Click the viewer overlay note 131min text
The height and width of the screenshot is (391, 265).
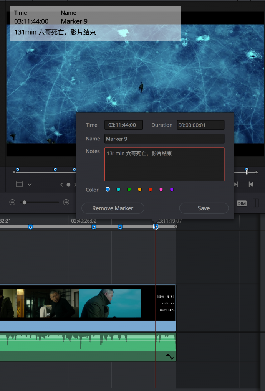(55, 32)
